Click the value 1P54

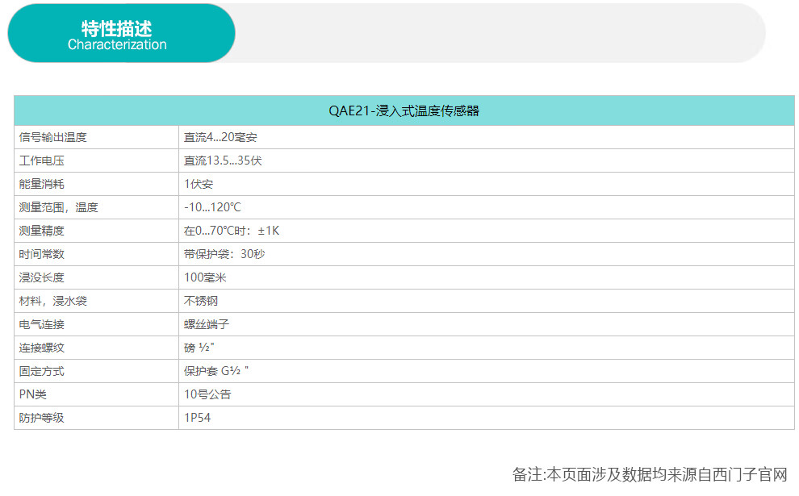[197, 418]
